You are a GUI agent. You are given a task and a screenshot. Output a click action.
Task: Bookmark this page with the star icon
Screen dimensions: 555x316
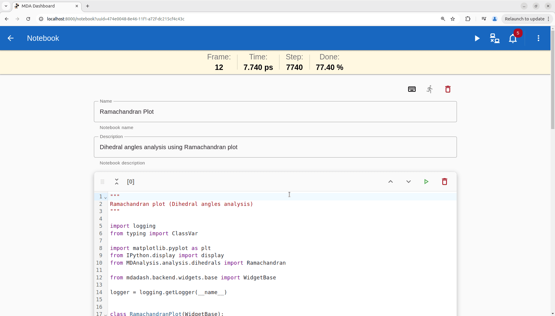click(453, 19)
